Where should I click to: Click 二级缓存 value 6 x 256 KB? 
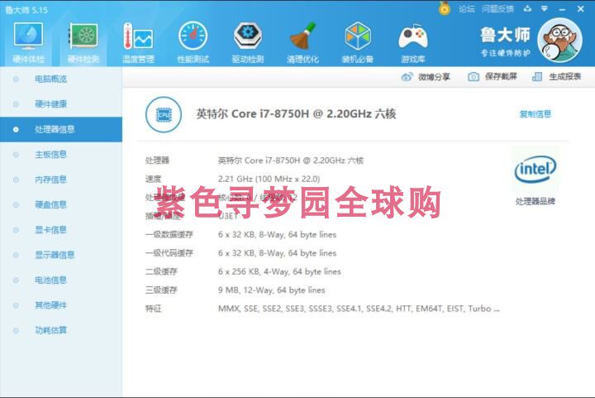pyautogui.click(x=279, y=271)
